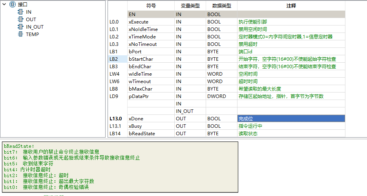Viewport: 367px width, 196px height.
Task: Click the 接口 interface icon
Action: point(13,4)
